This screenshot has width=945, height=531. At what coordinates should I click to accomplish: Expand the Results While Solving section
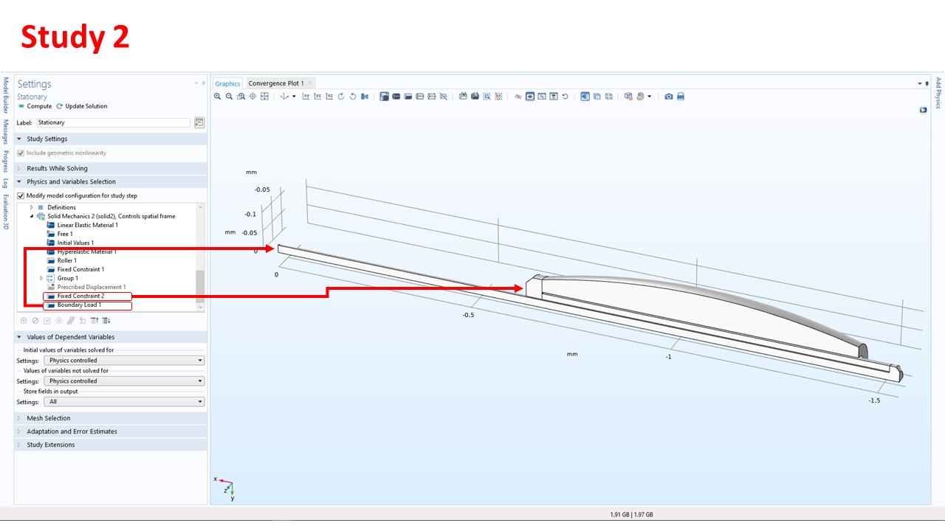[57, 169]
